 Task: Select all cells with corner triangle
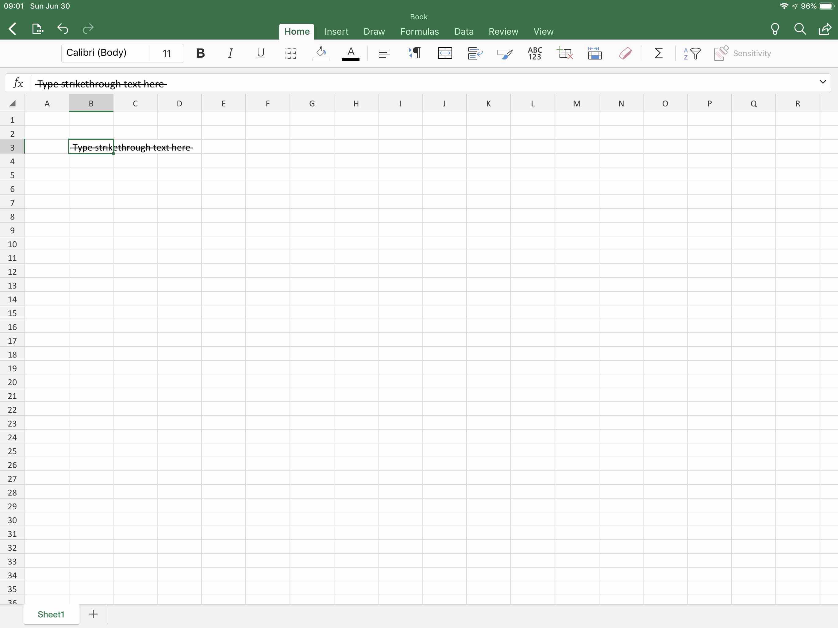coord(12,103)
